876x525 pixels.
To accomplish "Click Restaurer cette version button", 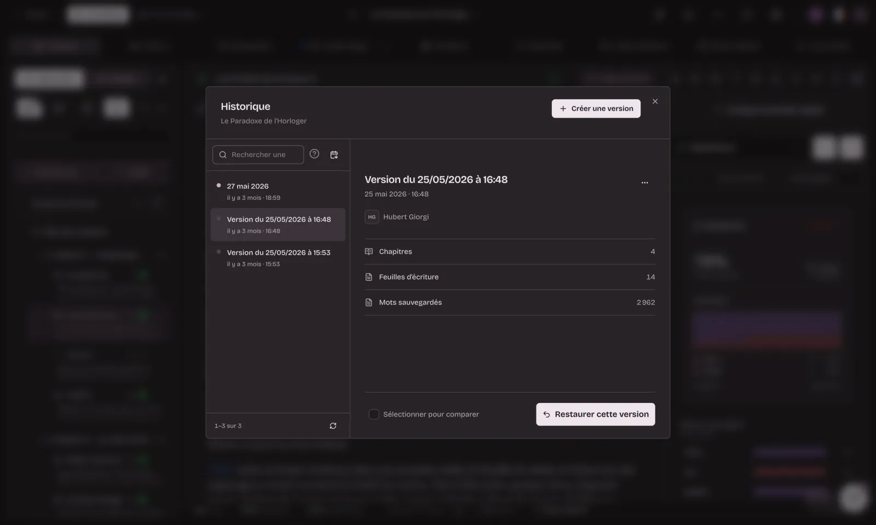I will click(x=596, y=414).
